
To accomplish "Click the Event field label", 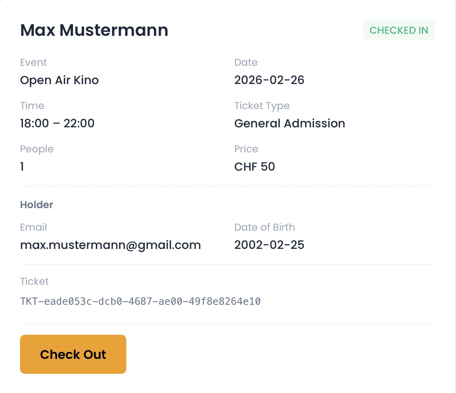I will click(x=33, y=62).
